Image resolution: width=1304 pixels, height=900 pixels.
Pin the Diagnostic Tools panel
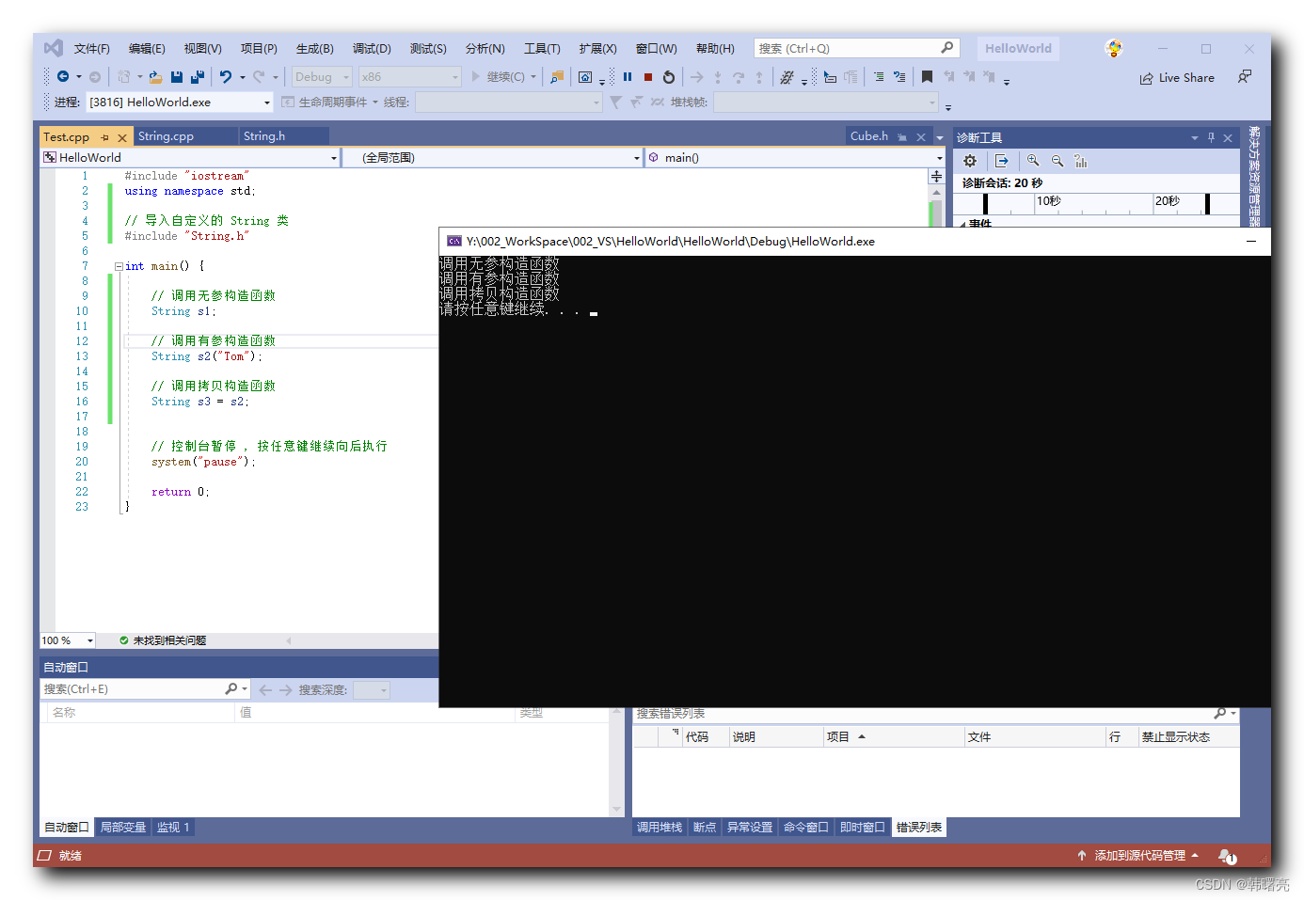tap(1211, 137)
